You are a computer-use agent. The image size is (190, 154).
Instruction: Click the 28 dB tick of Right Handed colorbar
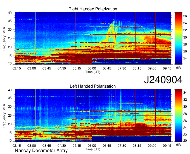pos(185,44)
